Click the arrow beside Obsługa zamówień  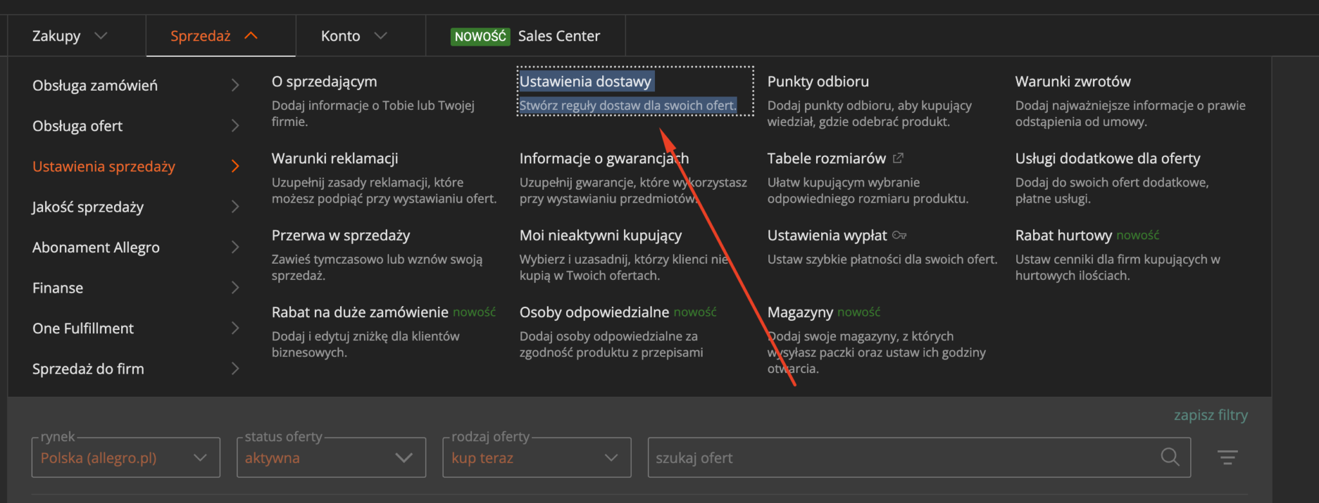click(235, 86)
